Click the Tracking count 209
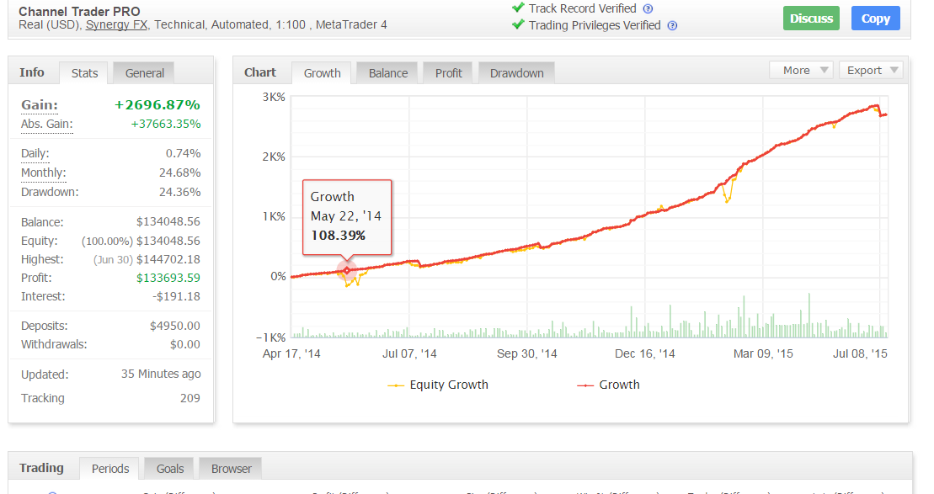934x494 pixels. coord(190,398)
